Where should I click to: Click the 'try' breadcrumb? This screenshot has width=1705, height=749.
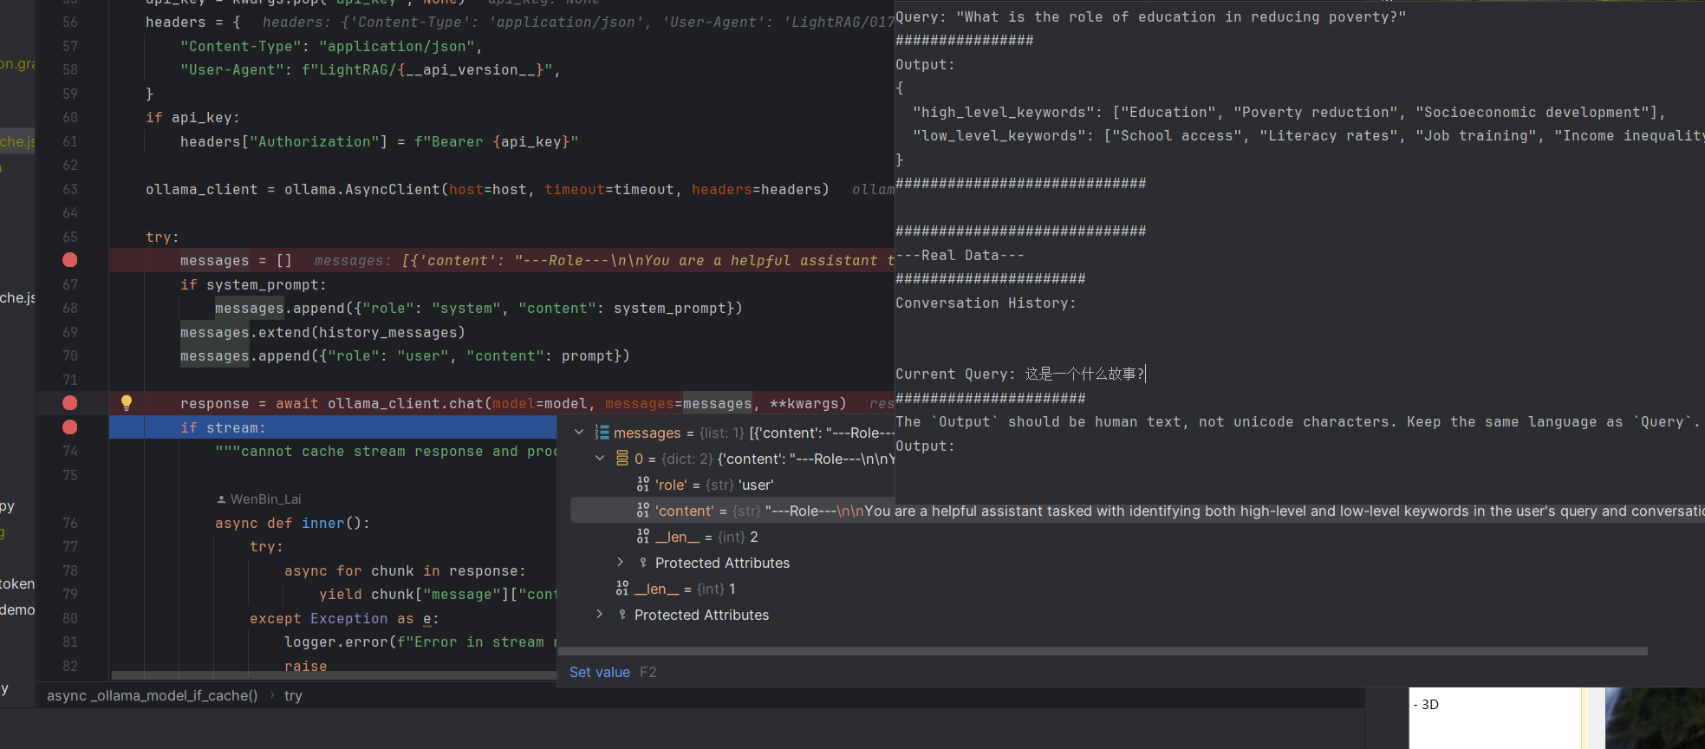[x=293, y=695]
